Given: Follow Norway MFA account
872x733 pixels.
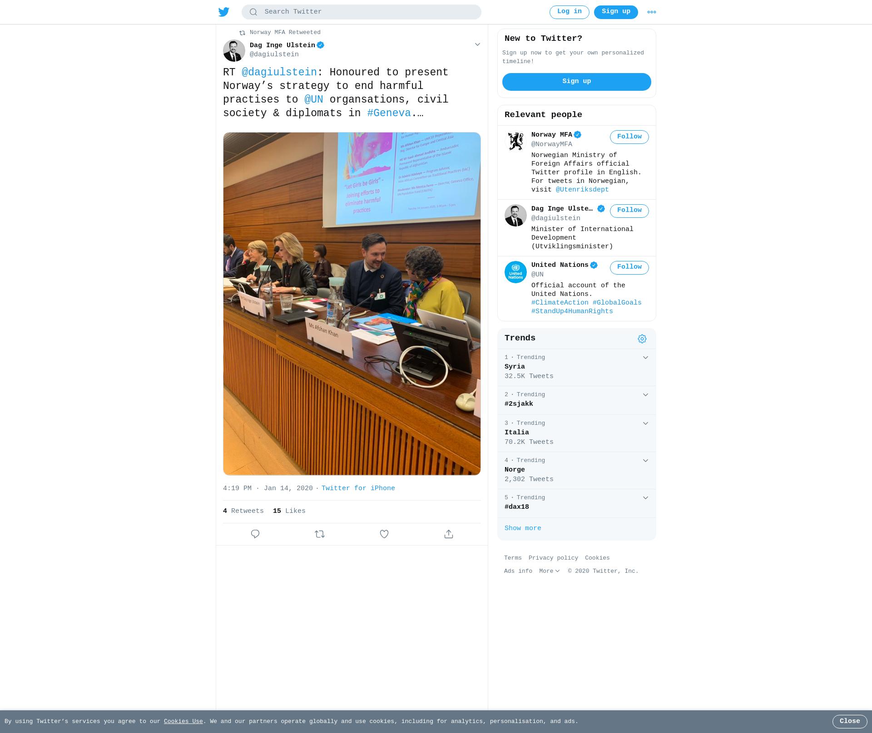Looking at the screenshot, I should pos(629,137).
